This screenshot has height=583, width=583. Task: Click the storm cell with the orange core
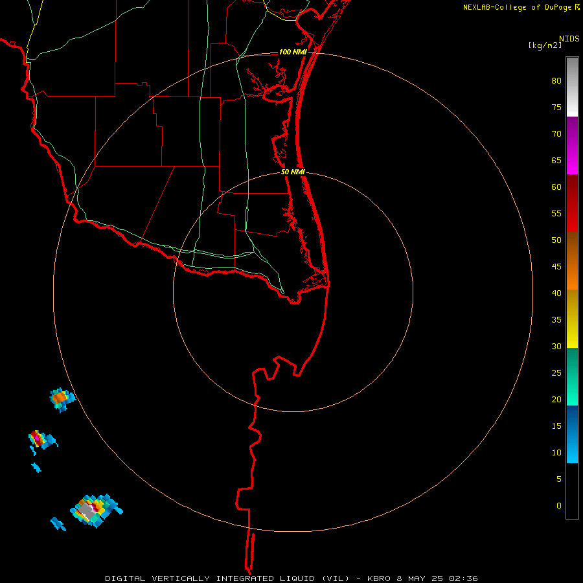62,399
